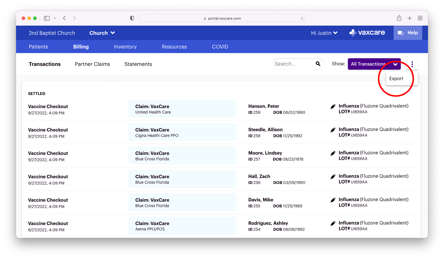The height and width of the screenshot is (259, 444).
Task: Reload the page with refresh icon
Action: pyautogui.click(x=302, y=19)
